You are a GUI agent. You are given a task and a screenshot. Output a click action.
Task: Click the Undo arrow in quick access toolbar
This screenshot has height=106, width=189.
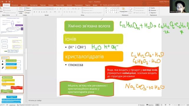coord(2,2)
